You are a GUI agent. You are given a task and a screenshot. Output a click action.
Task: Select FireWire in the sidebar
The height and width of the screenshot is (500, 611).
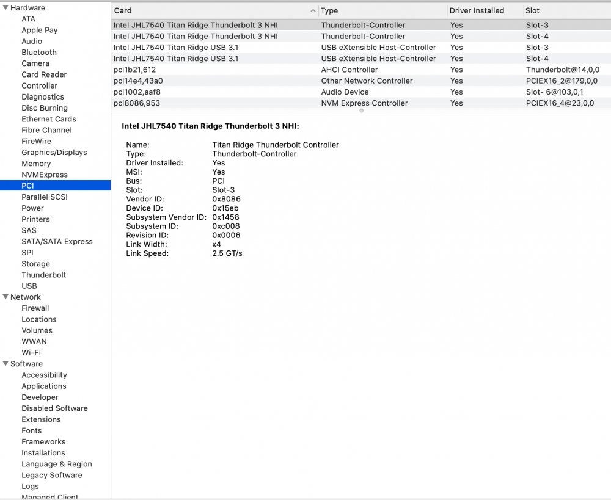tap(36, 141)
